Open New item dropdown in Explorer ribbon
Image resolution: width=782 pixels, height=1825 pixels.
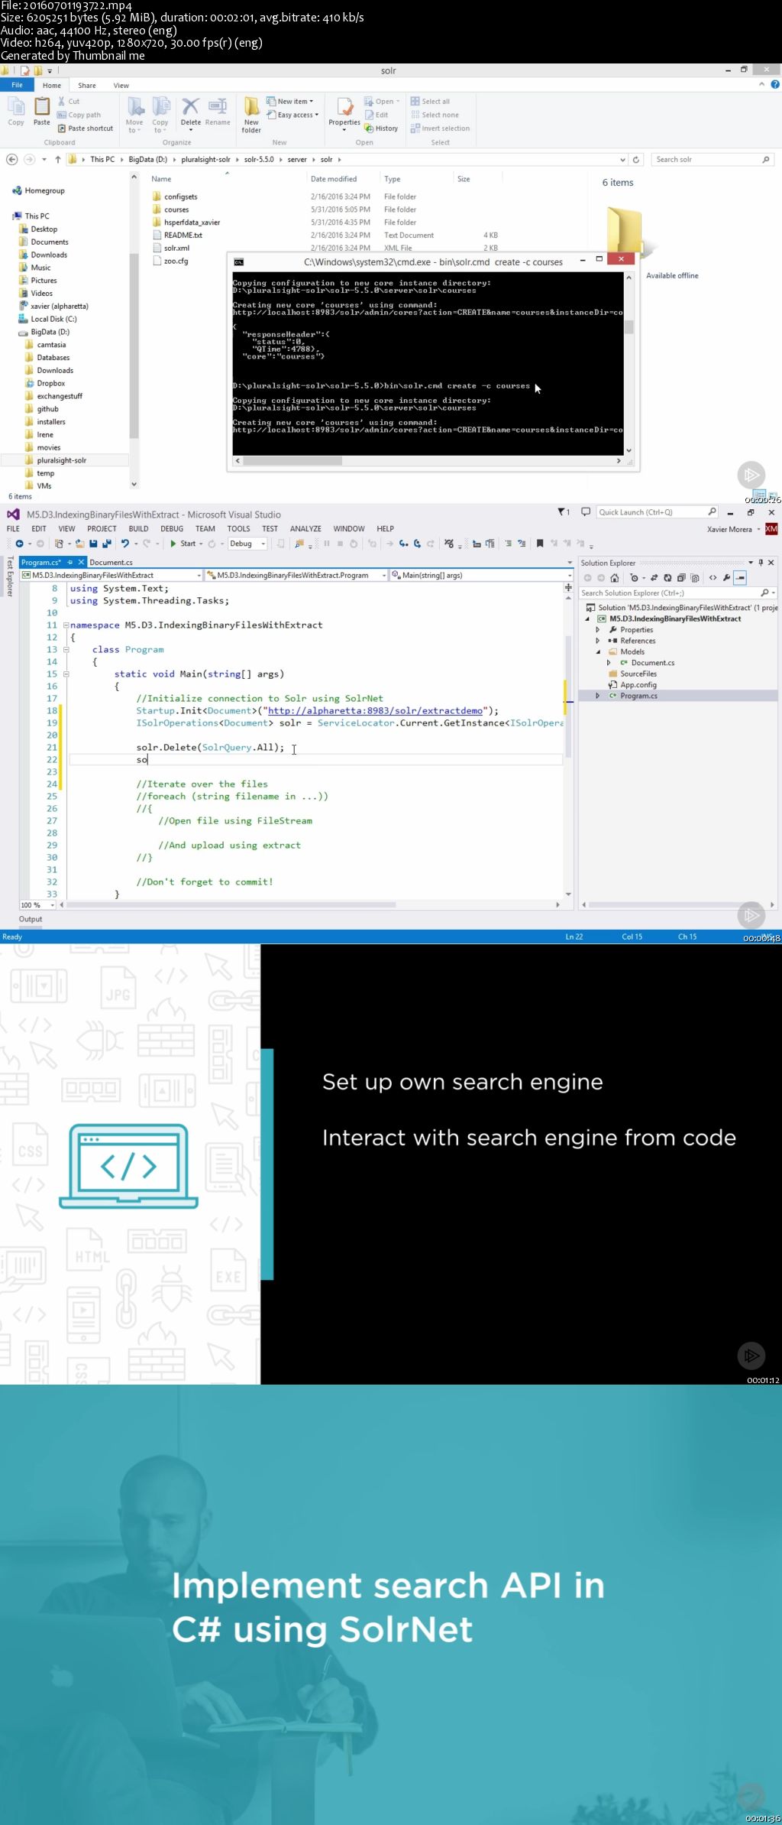[x=289, y=101]
